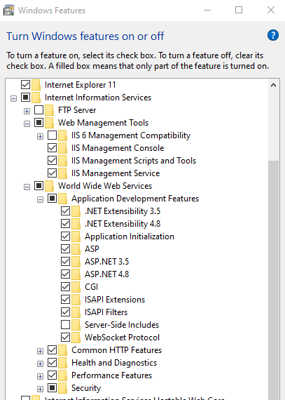The image size is (285, 400).
Task: Click the scrollbar up arrow in the feature list
Action: pos(274,85)
